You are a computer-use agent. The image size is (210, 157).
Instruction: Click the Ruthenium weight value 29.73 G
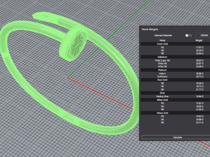point(199,76)
